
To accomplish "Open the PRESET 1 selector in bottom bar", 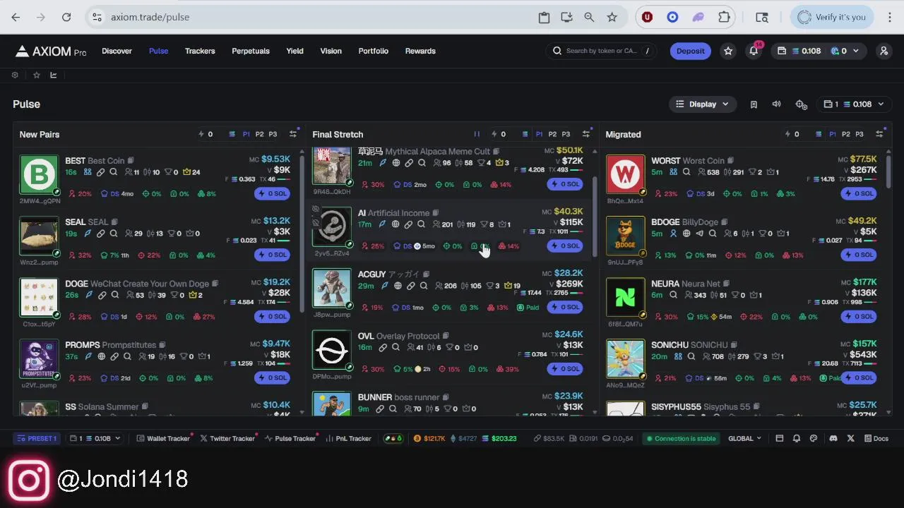I will (x=37, y=438).
